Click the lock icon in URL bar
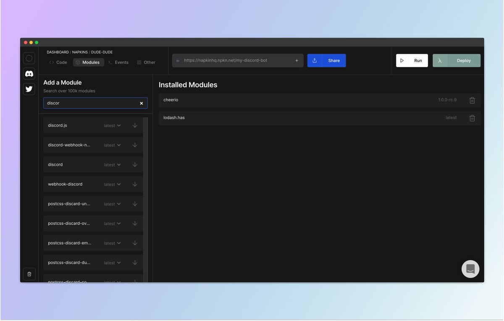 178,60
